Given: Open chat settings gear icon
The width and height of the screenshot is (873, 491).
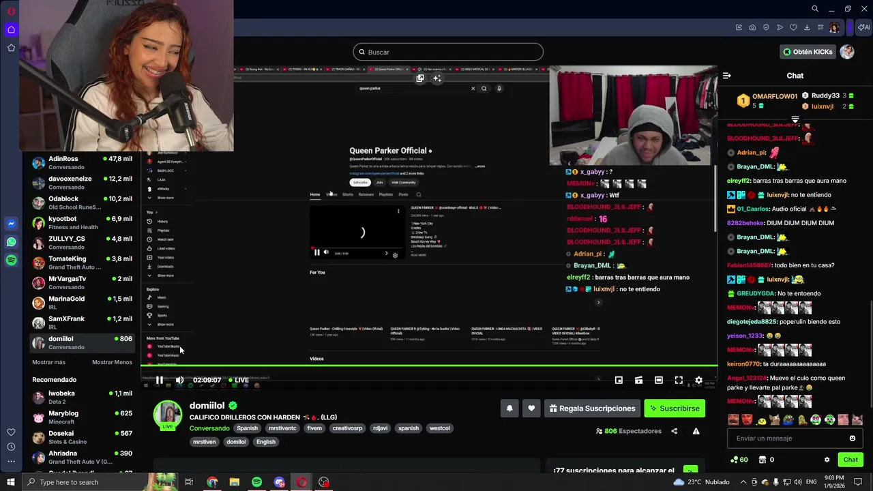Looking at the screenshot, I should point(827,460).
